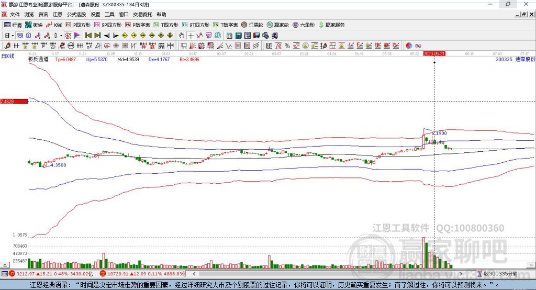Click the 日K线 chart label
Image resolution: width=536 pixels, height=290 pixels.
8,56
